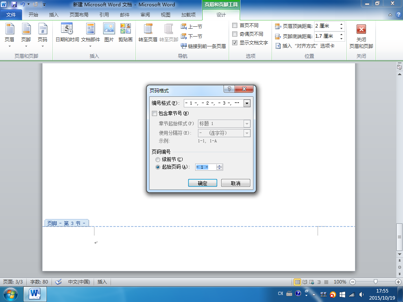
Task: Click 取消 button in dialog
Action: [236, 183]
